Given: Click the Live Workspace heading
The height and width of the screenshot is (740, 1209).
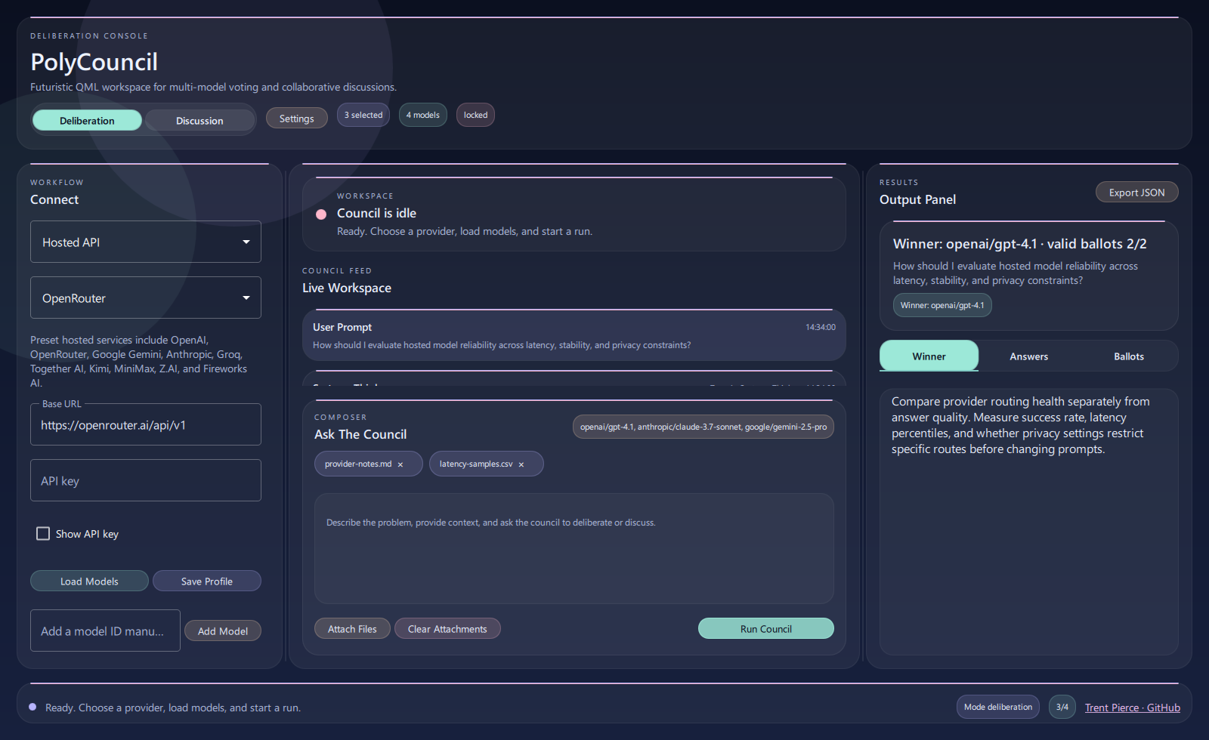Looking at the screenshot, I should 347,288.
